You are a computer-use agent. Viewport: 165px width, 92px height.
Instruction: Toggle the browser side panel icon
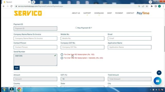point(155,6)
